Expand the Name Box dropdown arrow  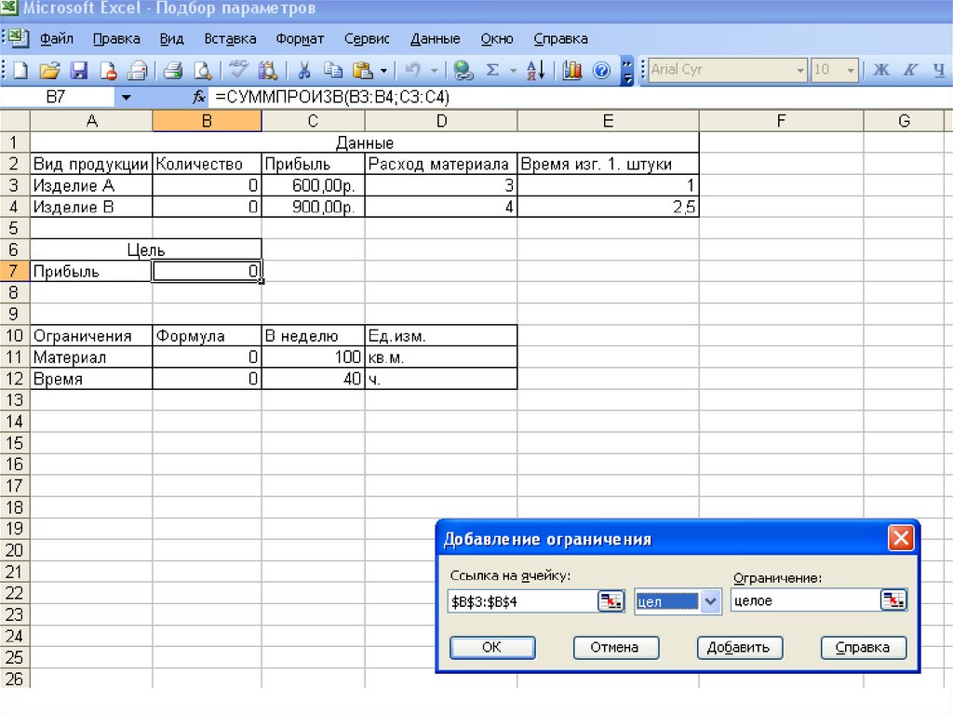click(126, 97)
